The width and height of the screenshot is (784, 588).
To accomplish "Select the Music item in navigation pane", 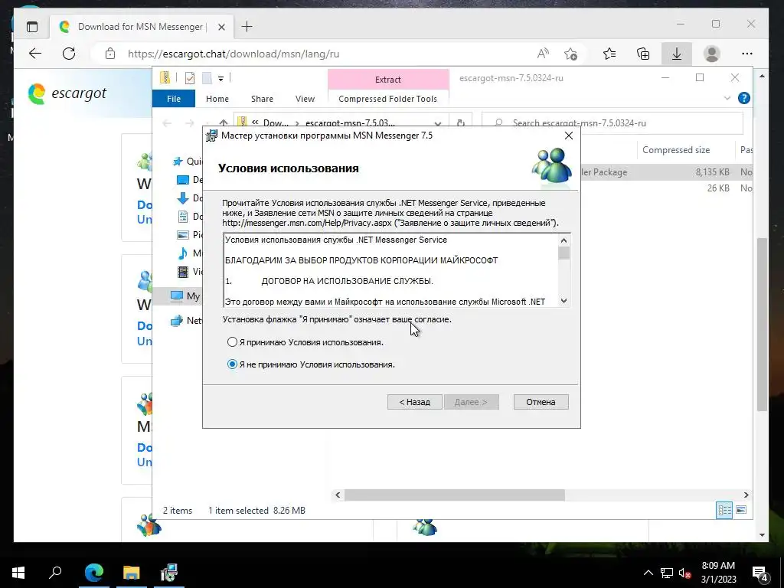I will point(190,253).
